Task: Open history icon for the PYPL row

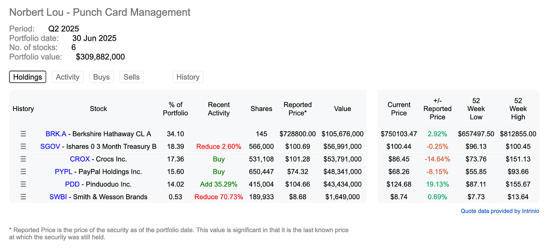Action: [x=23, y=172]
